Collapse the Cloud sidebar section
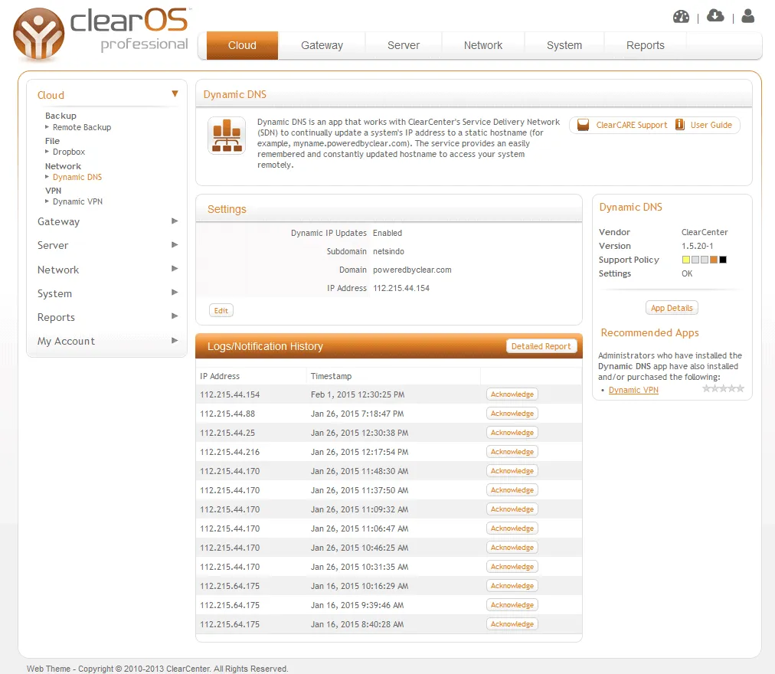775x674 pixels. click(175, 94)
